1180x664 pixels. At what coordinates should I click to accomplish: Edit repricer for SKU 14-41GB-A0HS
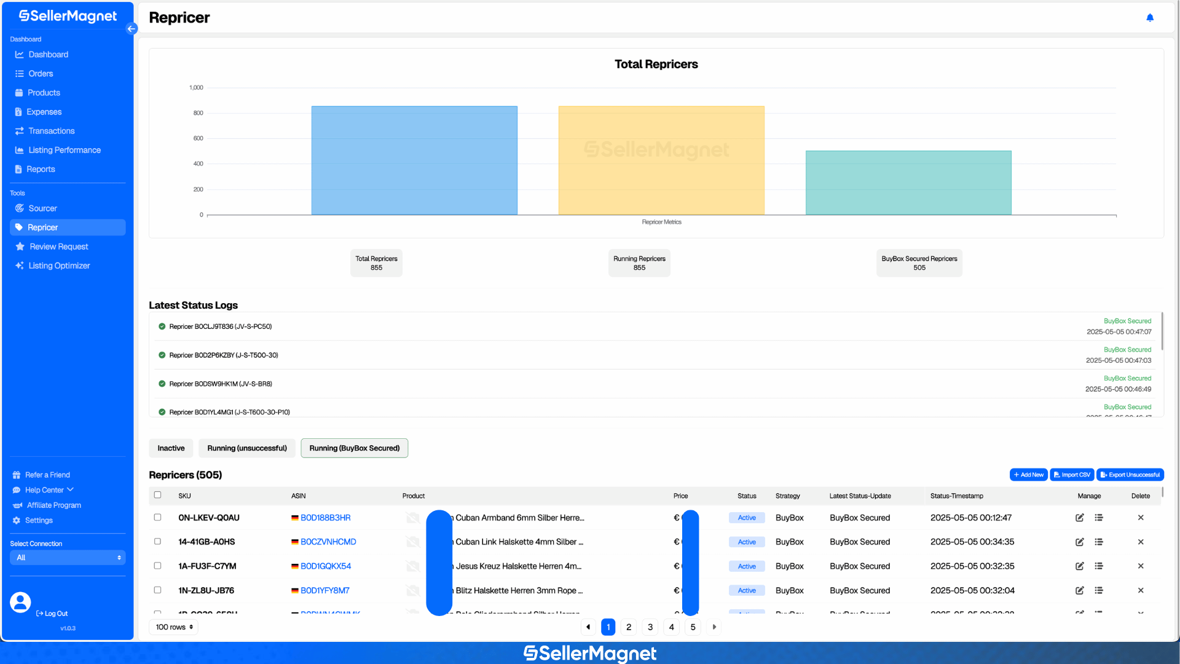click(1080, 542)
